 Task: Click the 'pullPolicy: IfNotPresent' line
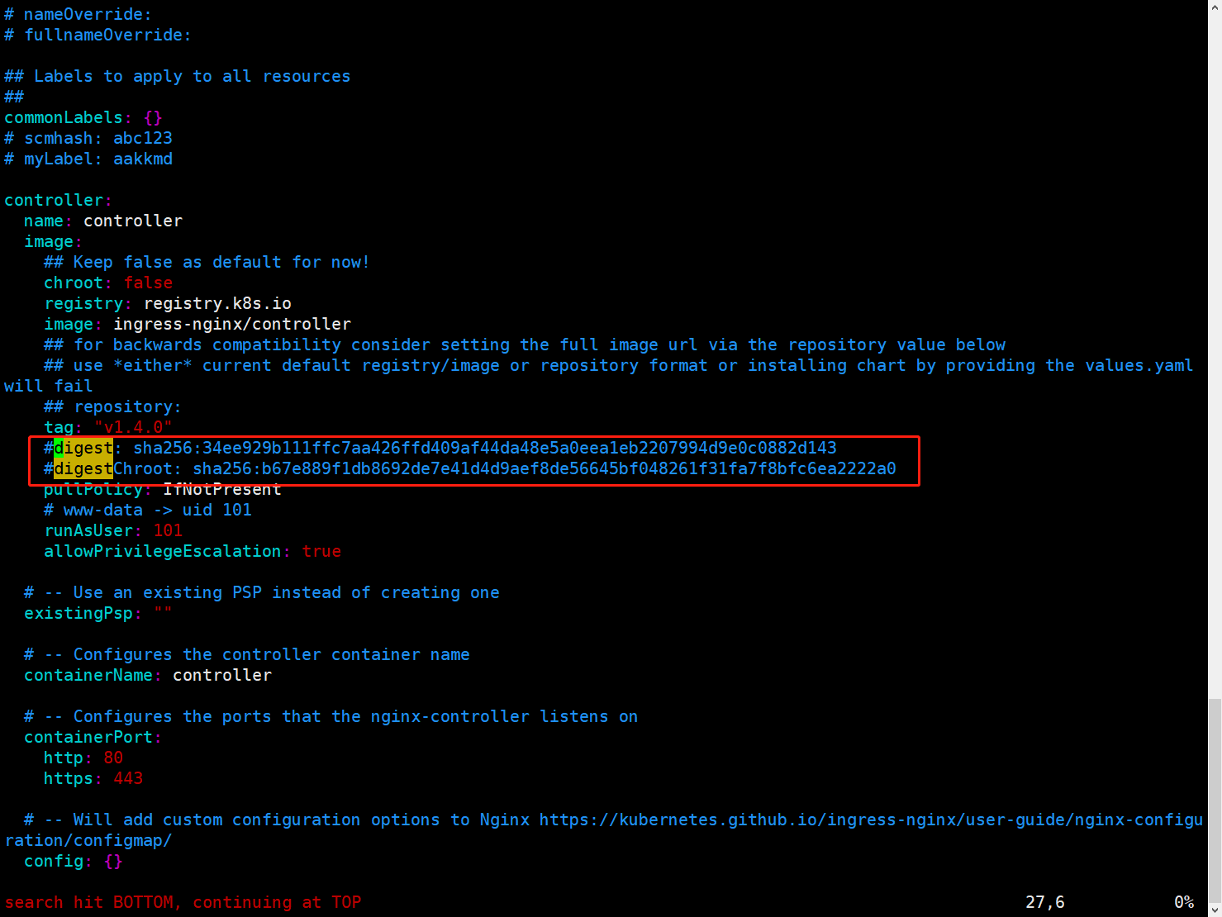pos(163,489)
